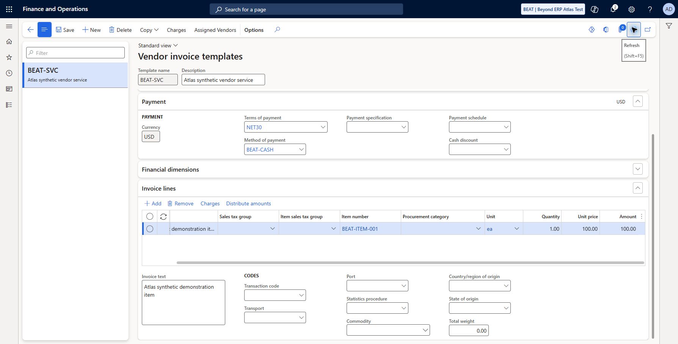
Task: Collapse the Payment section
Action: click(x=638, y=102)
